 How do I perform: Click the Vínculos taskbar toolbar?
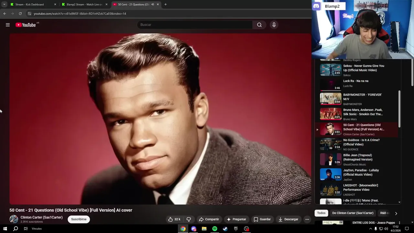37,229
